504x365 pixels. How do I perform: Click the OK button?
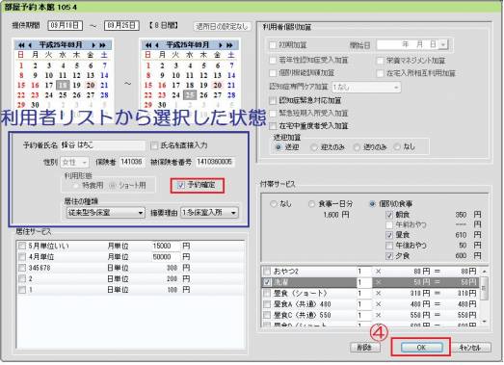click(421, 348)
